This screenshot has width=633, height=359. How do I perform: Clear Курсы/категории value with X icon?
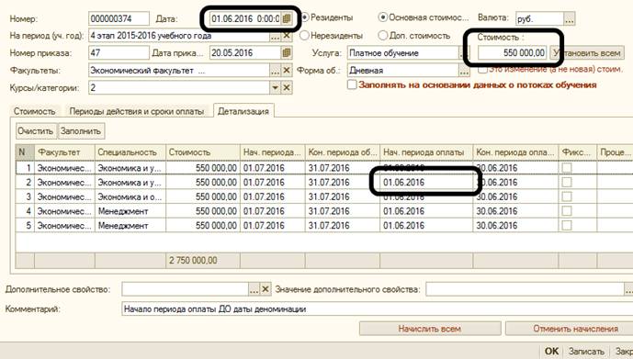pyautogui.click(x=287, y=87)
